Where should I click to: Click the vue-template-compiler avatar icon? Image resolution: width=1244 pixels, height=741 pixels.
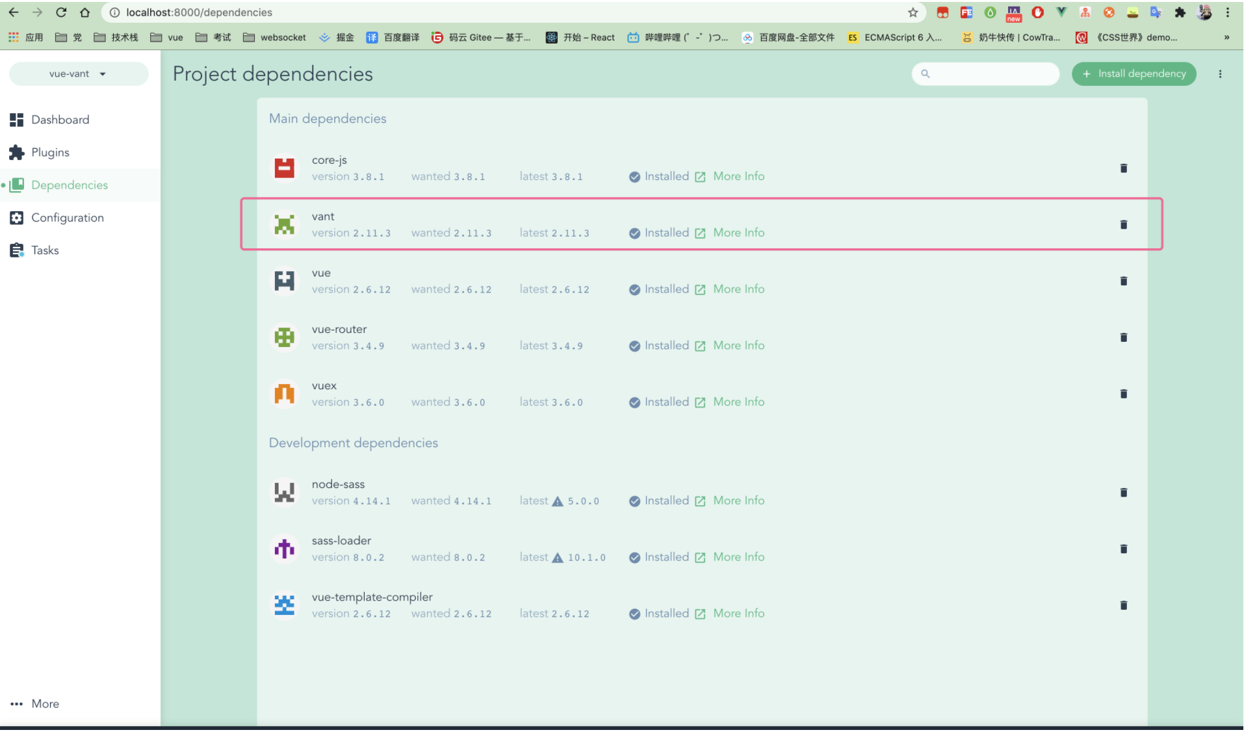point(284,606)
